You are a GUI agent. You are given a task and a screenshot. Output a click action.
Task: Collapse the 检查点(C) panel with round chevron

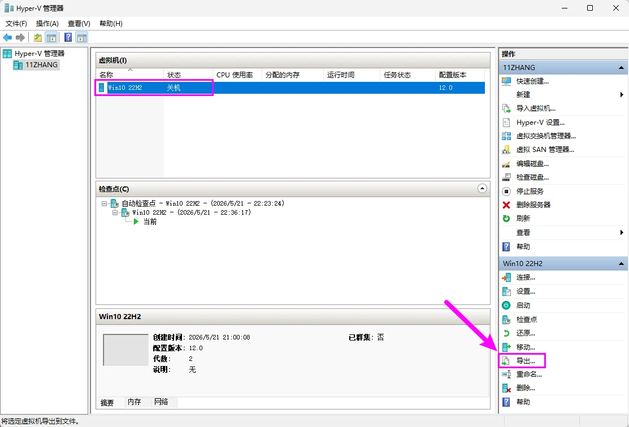[482, 189]
